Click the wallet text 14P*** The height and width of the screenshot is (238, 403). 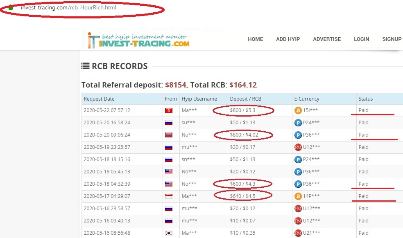(311, 196)
